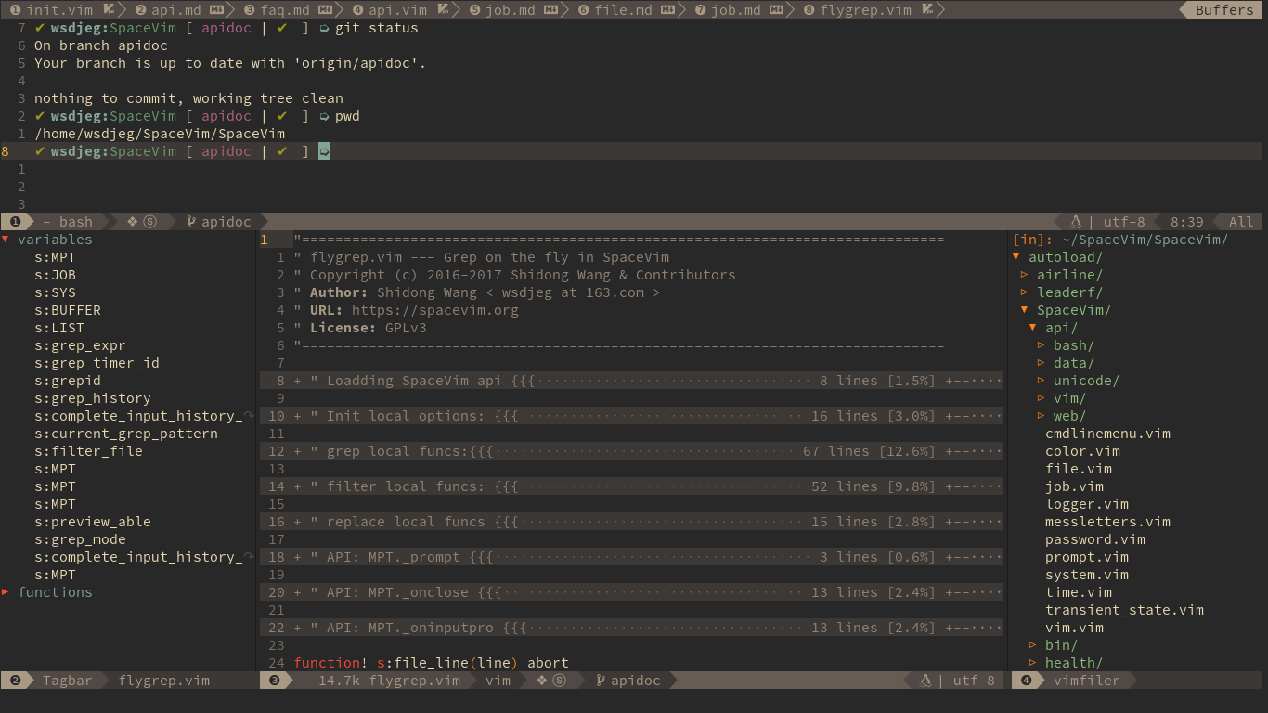Expand the leaderf/ folder
Image resolution: width=1268 pixels, height=713 pixels.
coord(1025,292)
